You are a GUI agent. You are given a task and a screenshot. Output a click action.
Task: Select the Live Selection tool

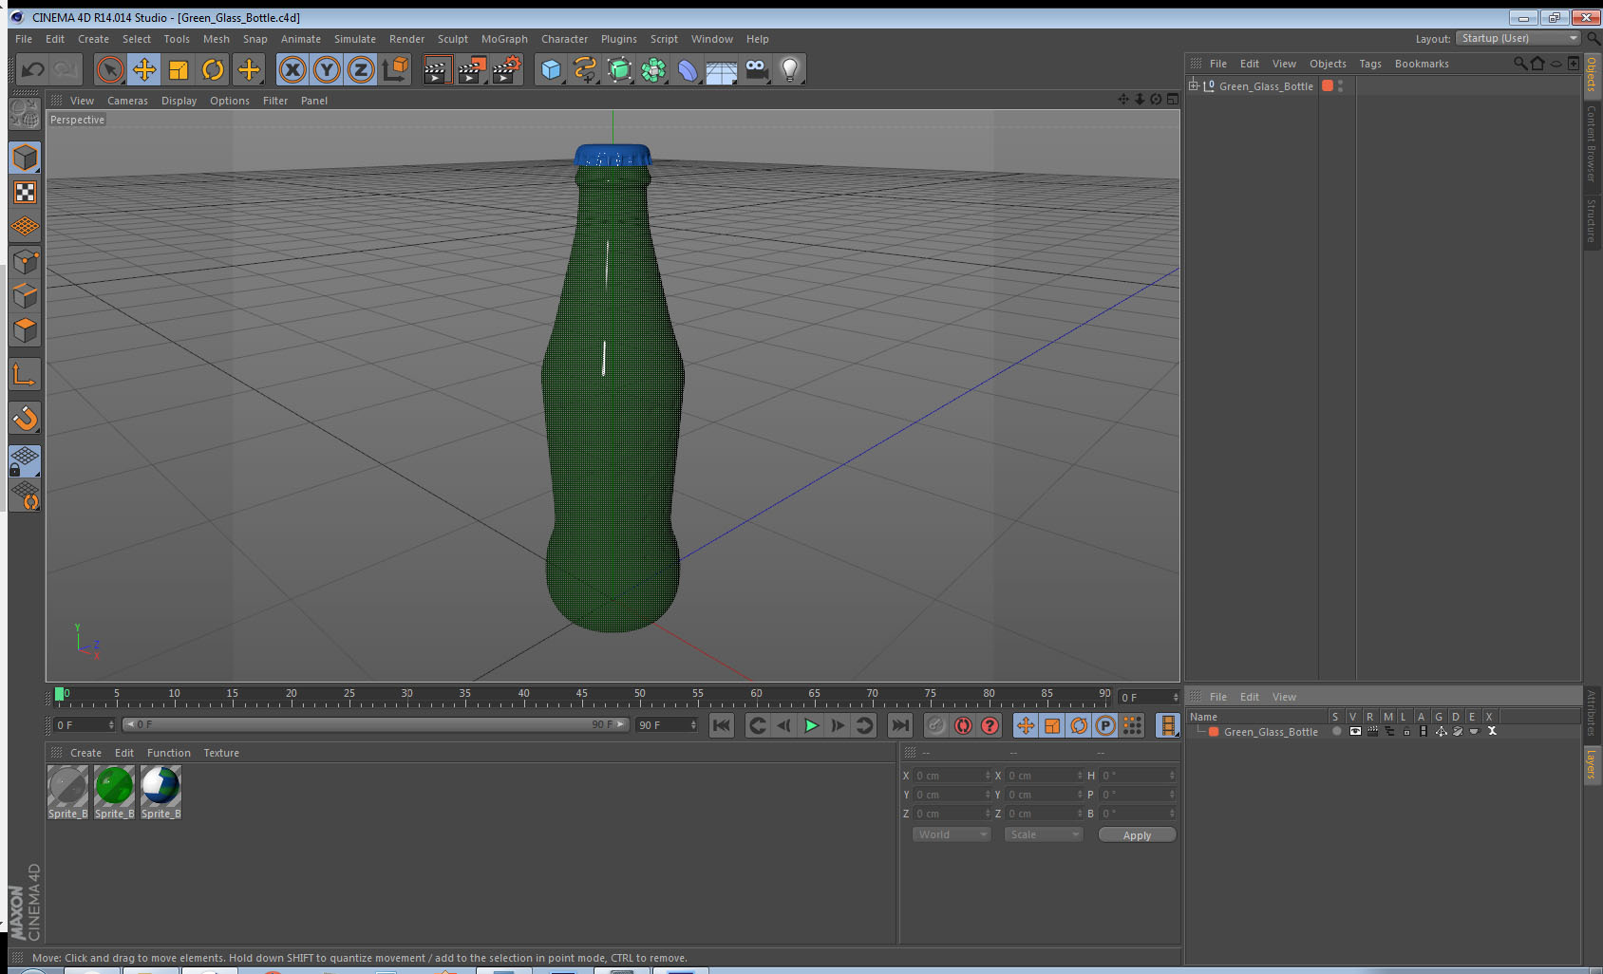110,69
